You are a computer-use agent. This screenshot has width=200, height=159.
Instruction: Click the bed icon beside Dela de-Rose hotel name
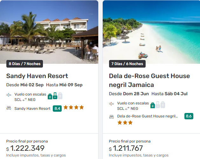pyautogui.click(x=111, y=116)
